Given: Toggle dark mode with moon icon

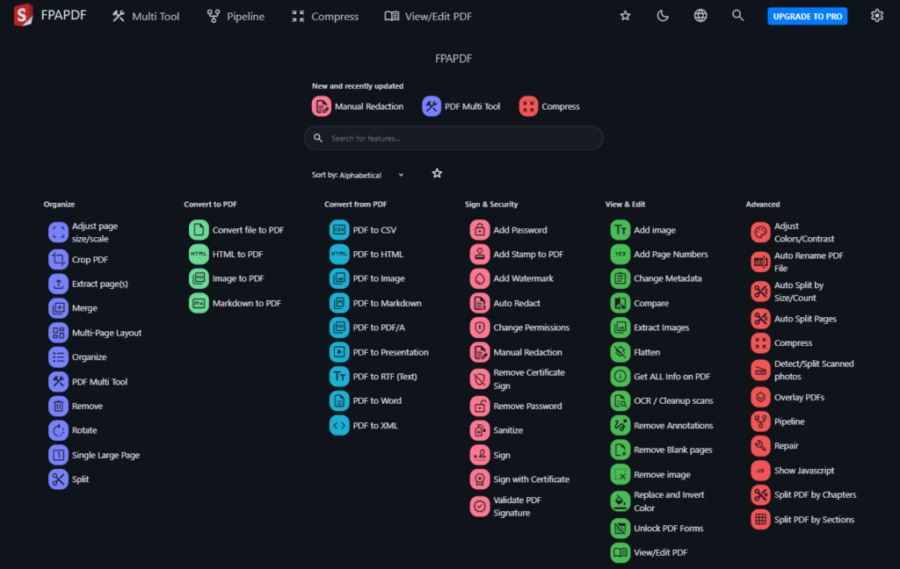Looking at the screenshot, I should click(663, 16).
